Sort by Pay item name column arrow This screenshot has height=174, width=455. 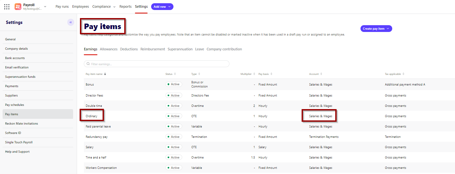pyautogui.click(x=105, y=74)
